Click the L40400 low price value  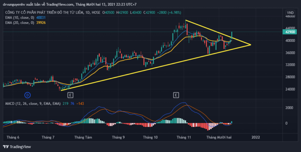pos(136,13)
